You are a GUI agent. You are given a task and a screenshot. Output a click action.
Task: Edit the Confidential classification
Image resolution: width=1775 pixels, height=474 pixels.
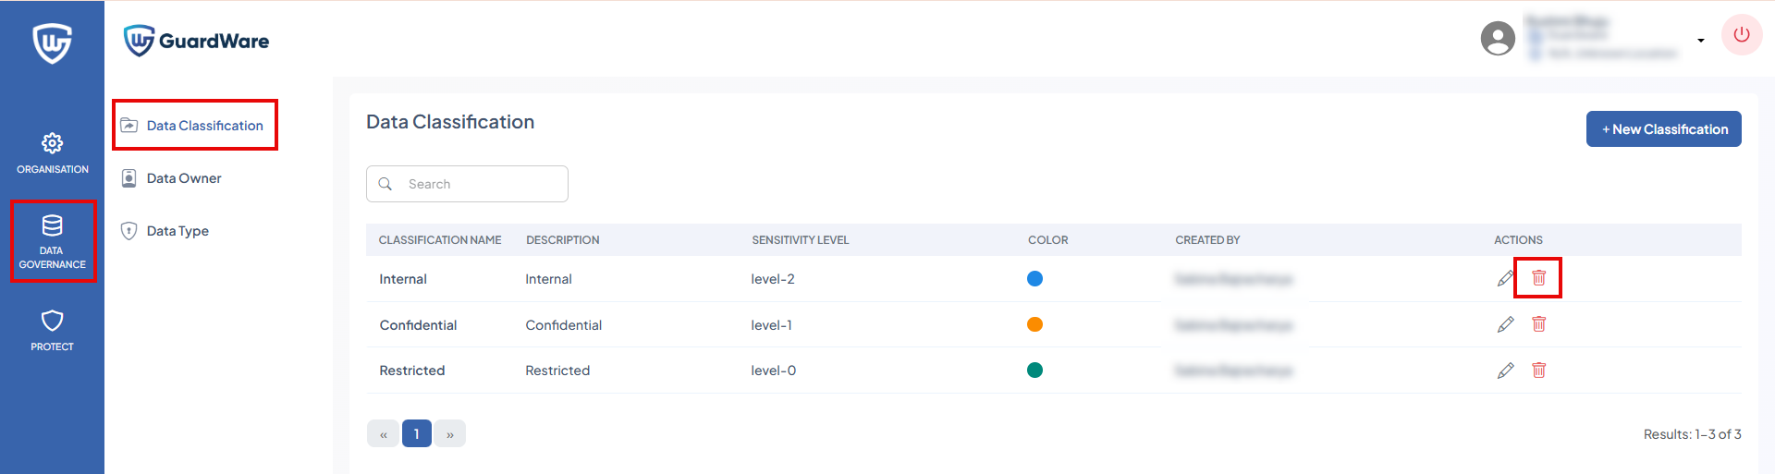pos(1505,324)
